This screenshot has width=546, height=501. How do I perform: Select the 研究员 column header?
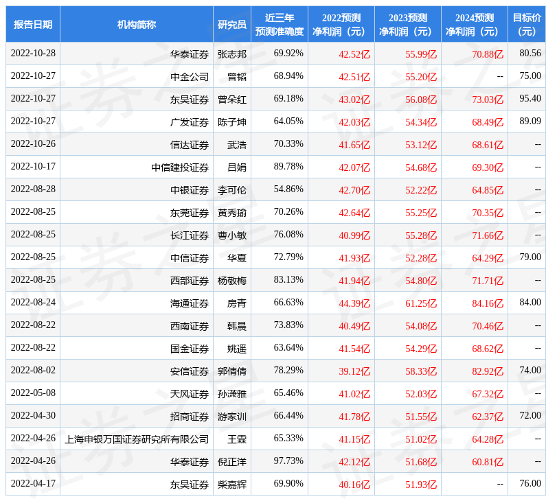tap(231, 25)
